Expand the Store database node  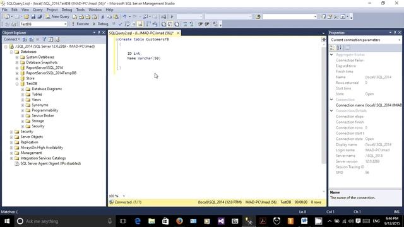[17, 78]
